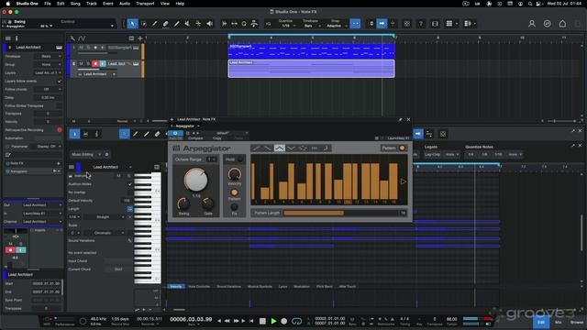Image resolution: width=587 pixels, height=330 pixels.
Task: Click the Copy button in the Note FX window
Action: click(x=217, y=138)
